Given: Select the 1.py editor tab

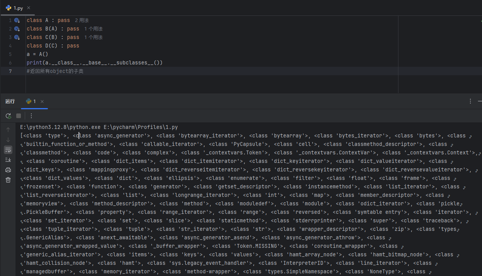Looking at the screenshot, I should tap(18, 8).
